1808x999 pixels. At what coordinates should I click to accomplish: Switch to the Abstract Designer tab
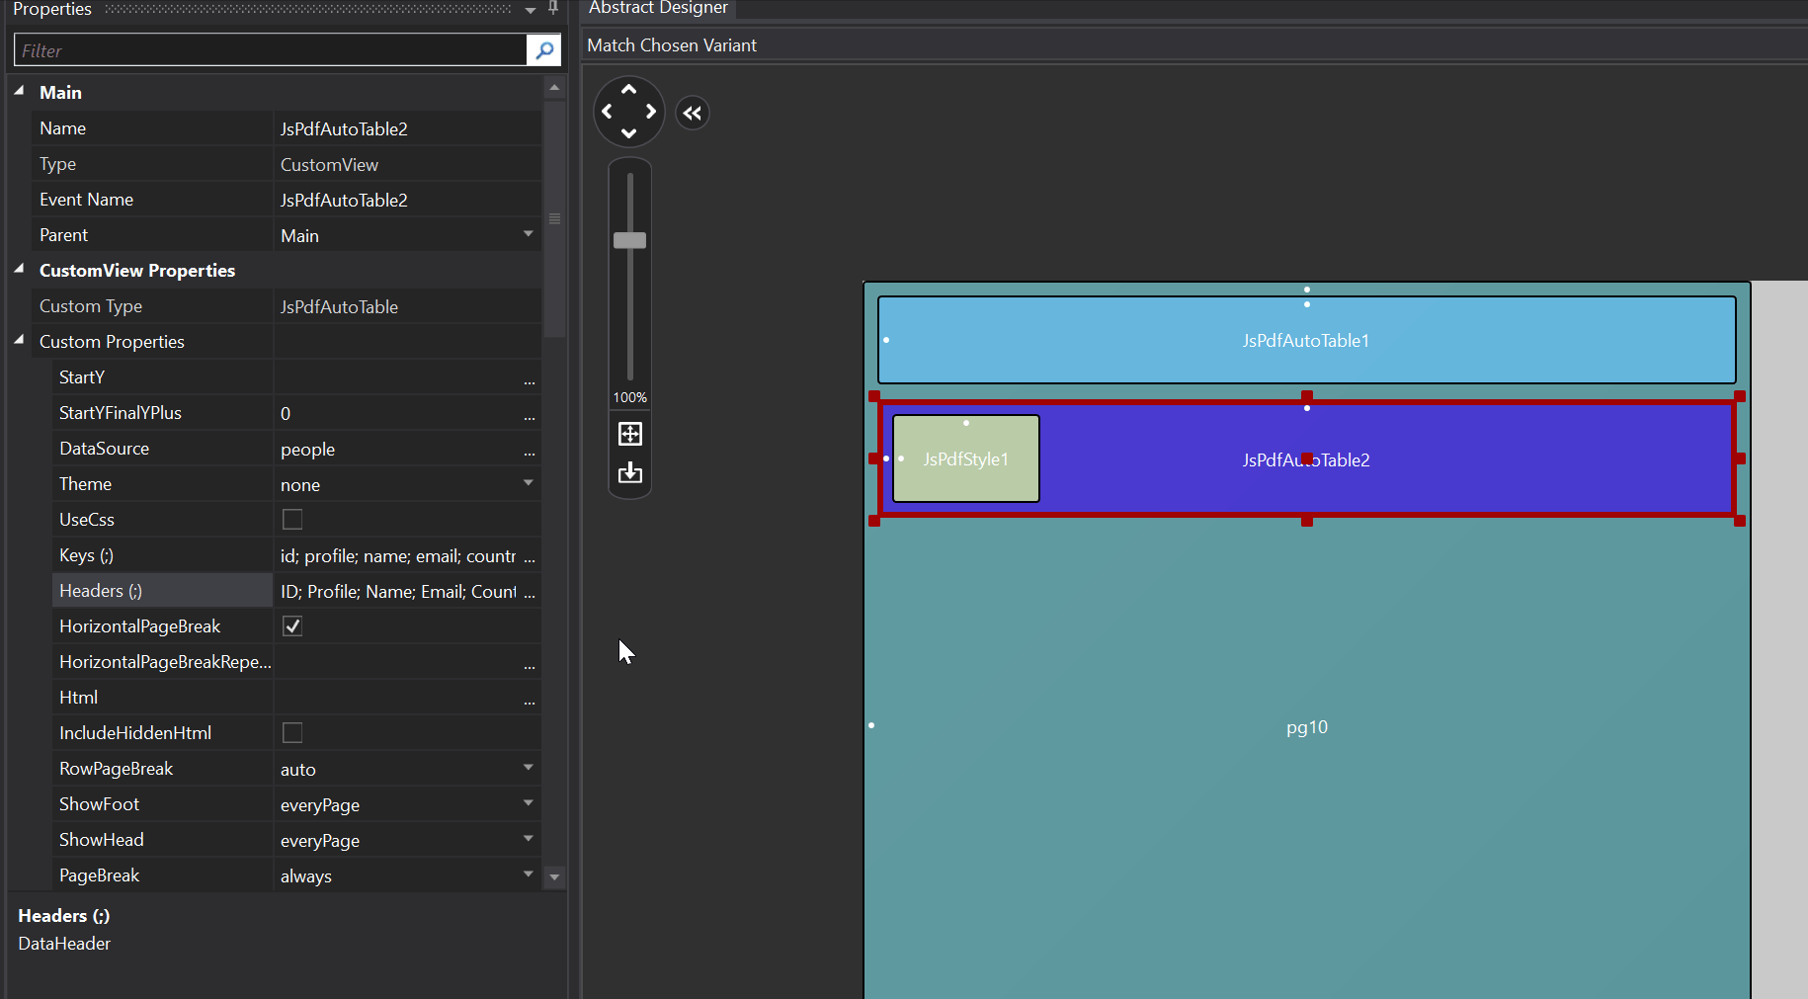click(x=658, y=8)
